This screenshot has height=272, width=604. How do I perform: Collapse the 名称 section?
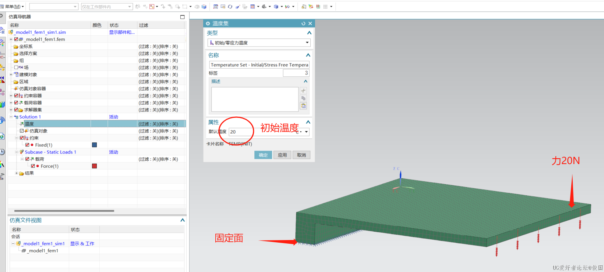pos(308,55)
